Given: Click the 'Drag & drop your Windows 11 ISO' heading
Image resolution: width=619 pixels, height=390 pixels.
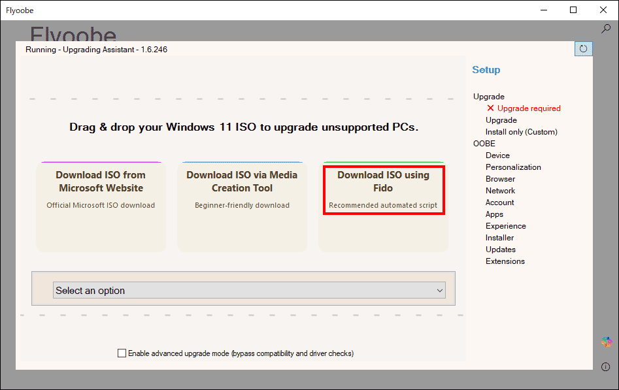Looking at the screenshot, I should 244,127.
